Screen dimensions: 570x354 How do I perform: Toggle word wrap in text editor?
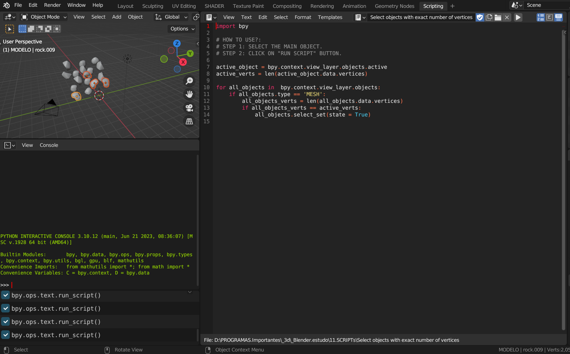point(550,17)
